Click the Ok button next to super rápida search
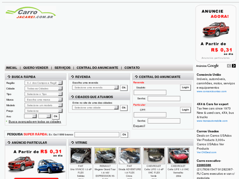This screenshot has height=179, width=239. pyautogui.click(x=124, y=135)
